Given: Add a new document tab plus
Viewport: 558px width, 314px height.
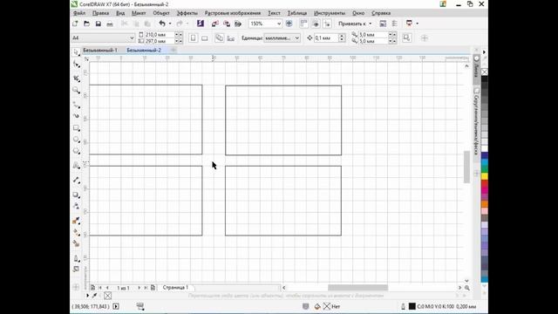Looking at the screenshot, I should [174, 50].
